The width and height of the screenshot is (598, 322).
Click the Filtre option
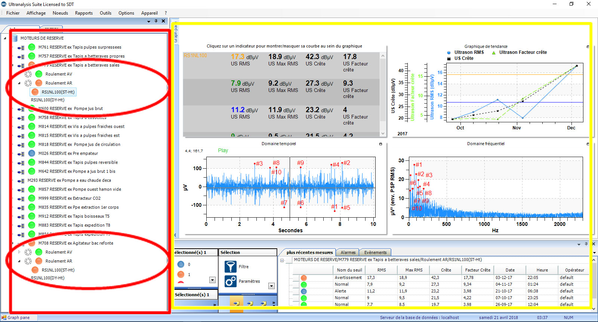244,267
